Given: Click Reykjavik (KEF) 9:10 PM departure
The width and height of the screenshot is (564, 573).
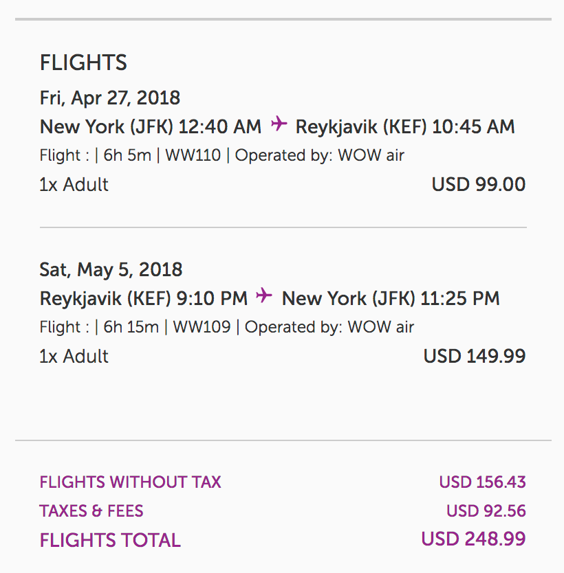Looking at the screenshot, I should pyautogui.click(x=144, y=298).
